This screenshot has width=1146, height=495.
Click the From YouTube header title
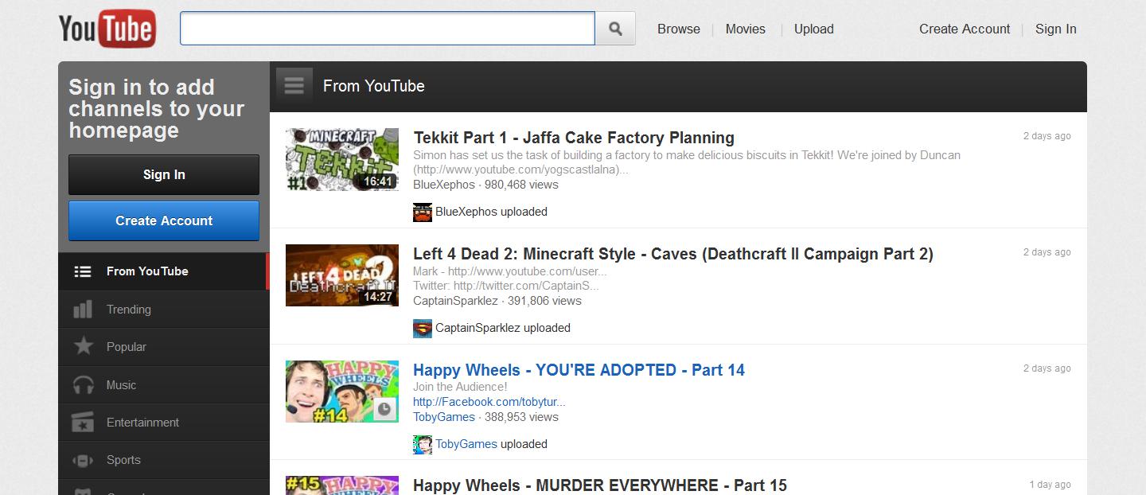pos(374,86)
